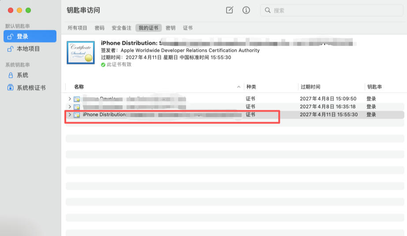Switch to the 密钥 tab

(x=171, y=28)
